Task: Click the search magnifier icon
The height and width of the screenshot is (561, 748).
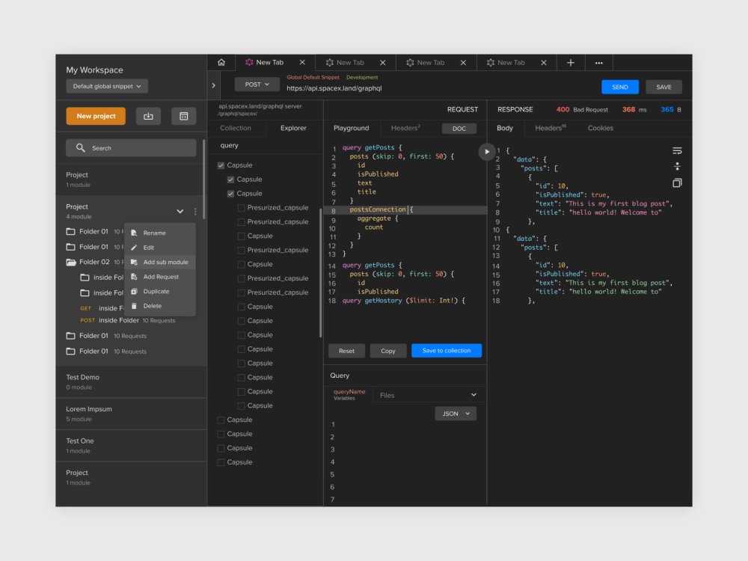Action: click(81, 148)
